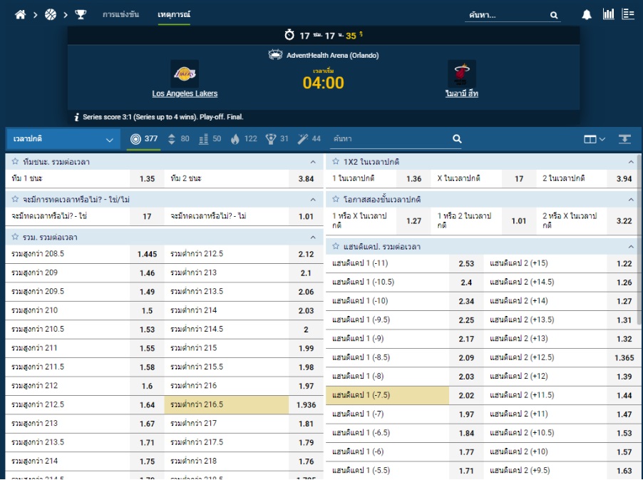
Task: Pick highlighted แฮนดิแคป 1 (-7.5) odds 2.02
Action: 466,395
